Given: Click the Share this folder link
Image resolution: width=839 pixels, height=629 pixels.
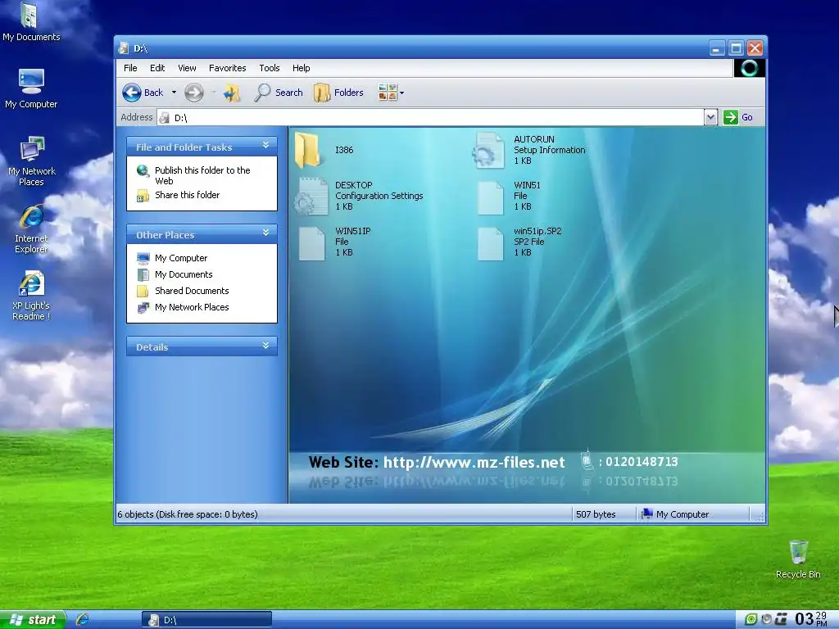Looking at the screenshot, I should tap(188, 195).
